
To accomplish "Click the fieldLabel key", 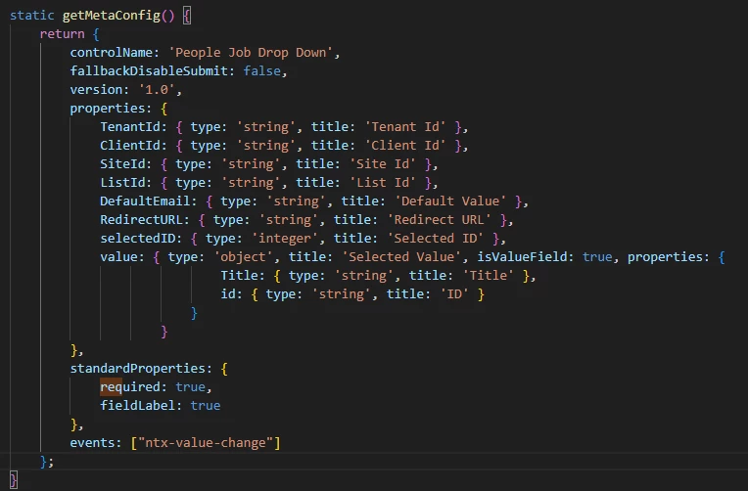I will point(137,406).
